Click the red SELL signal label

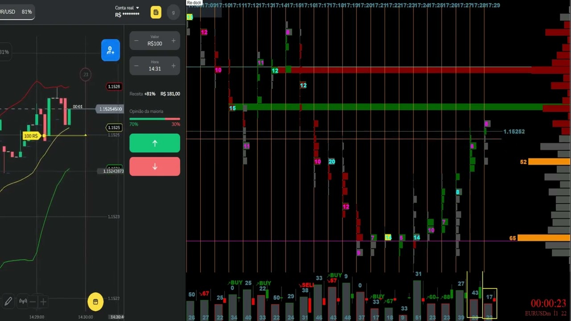(x=307, y=285)
